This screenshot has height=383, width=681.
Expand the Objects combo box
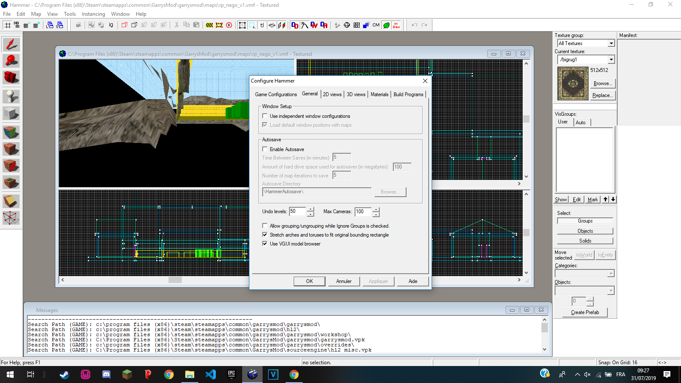(x=611, y=291)
